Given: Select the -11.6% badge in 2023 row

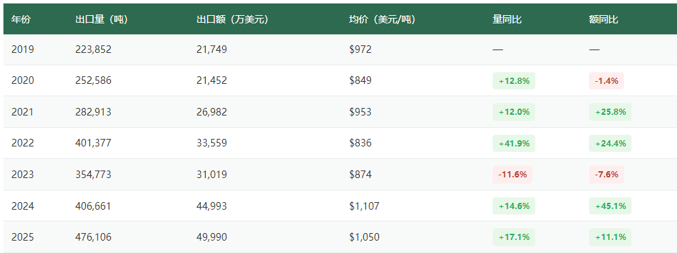Looking at the screenshot, I should coord(513,175).
